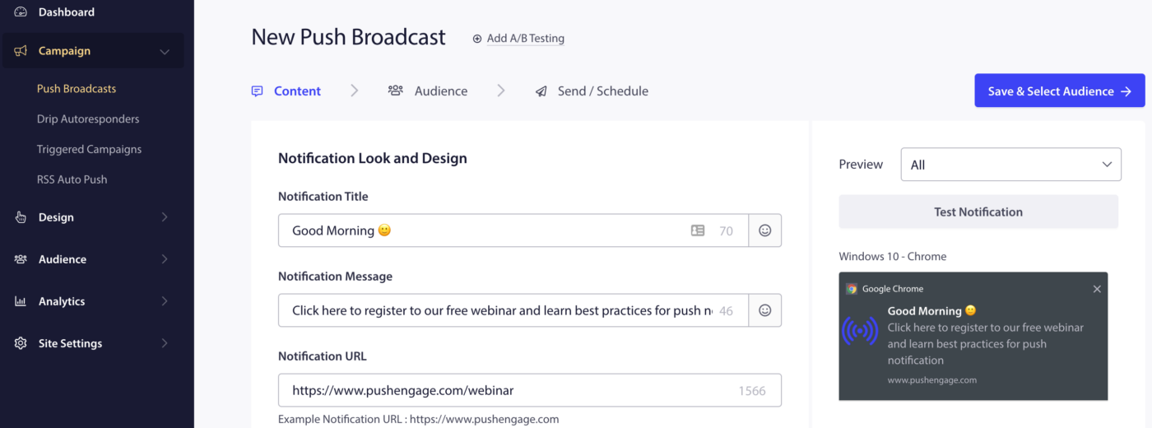Click the Dashboard gauge icon
Viewport: 1152px width, 428px height.
21,12
